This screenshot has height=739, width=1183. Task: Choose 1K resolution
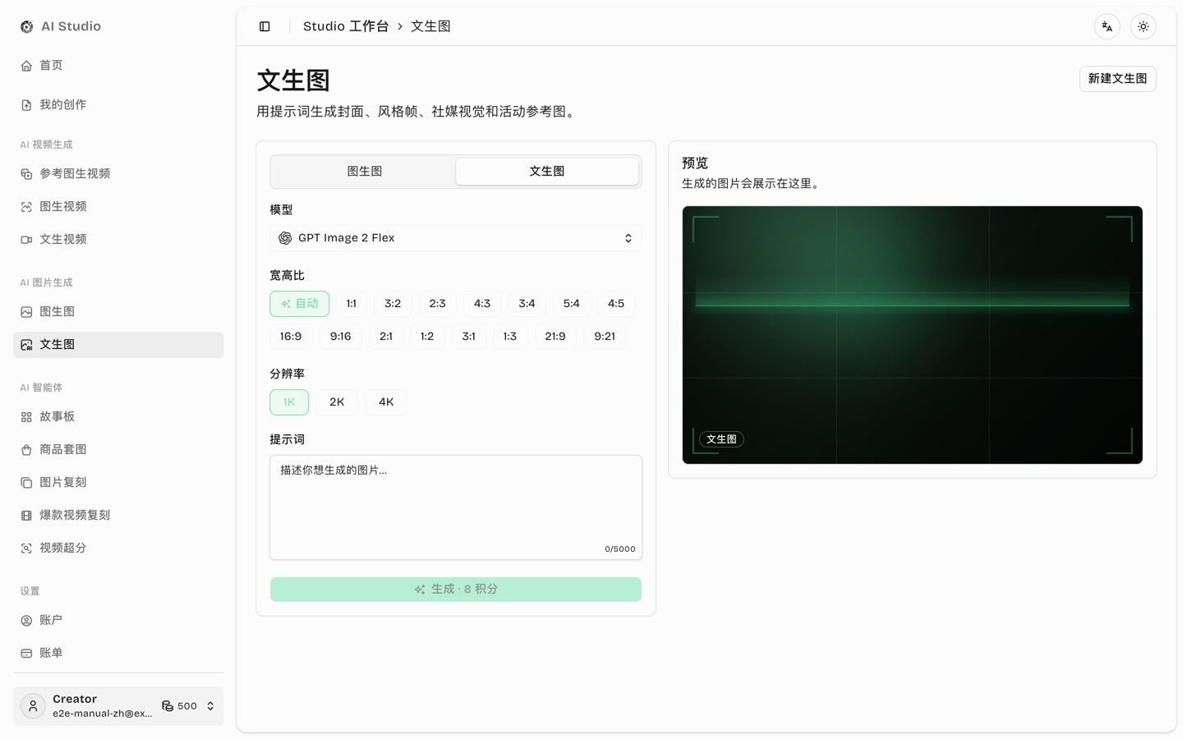pyautogui.click(x=289, y=402)
